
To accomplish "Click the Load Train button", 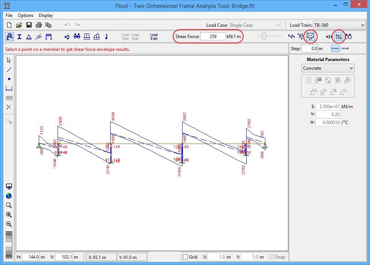I will pos(154,37).
